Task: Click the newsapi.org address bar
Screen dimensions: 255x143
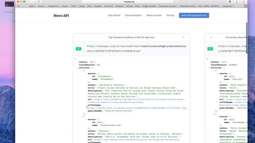Action: point(129,2)
